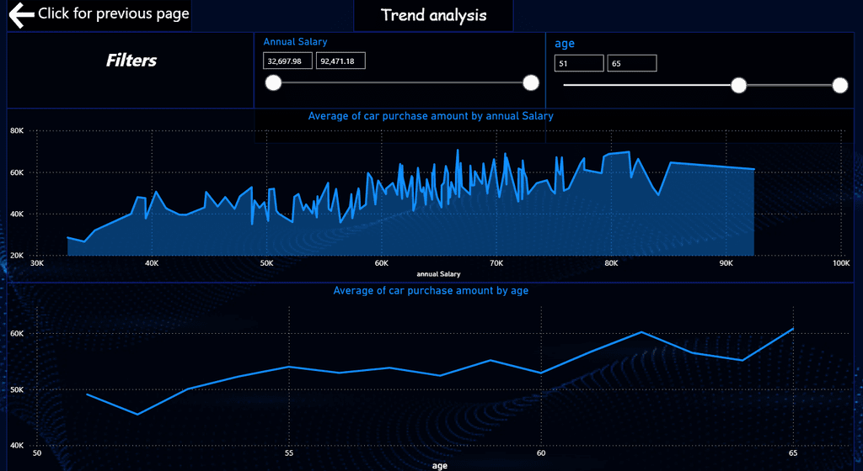Screen dimensions: 863x471
Task: Click the 'Average of car purchase amount by annual Salary' title
Action: point(431,116)
